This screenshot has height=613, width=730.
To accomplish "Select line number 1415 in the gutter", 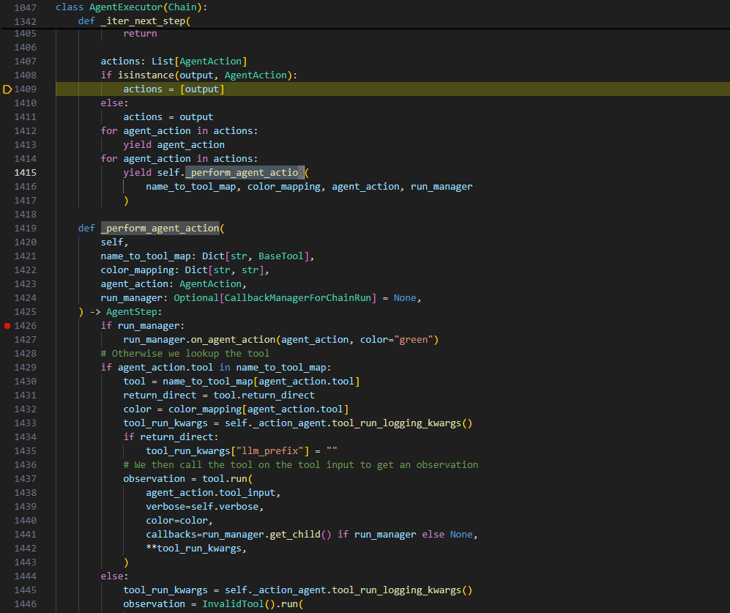I will coord(25,173).
